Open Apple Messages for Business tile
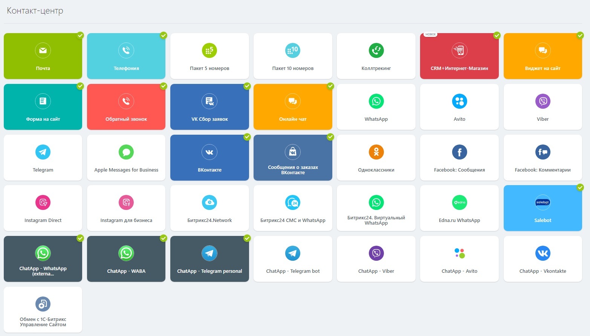Image resolution: width=590 pixels, height=336 pixels. 126,158
